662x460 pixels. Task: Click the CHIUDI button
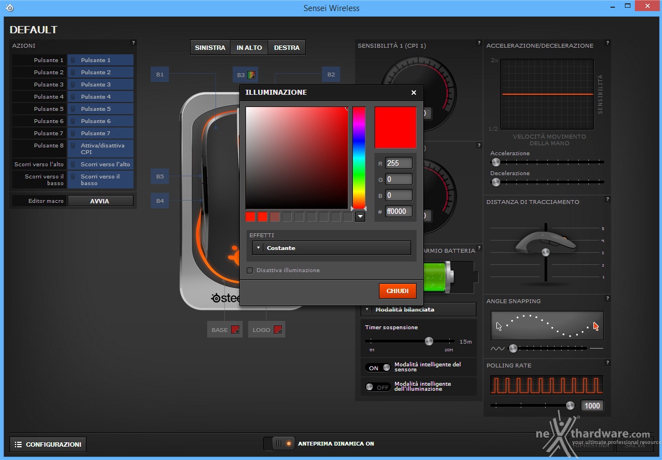coord(398,291)
